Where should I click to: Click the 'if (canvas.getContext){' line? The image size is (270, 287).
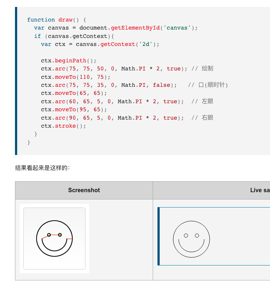(74, 36)
